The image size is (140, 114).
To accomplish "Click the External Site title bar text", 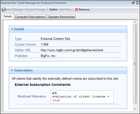I will click(x=33, y=3).
